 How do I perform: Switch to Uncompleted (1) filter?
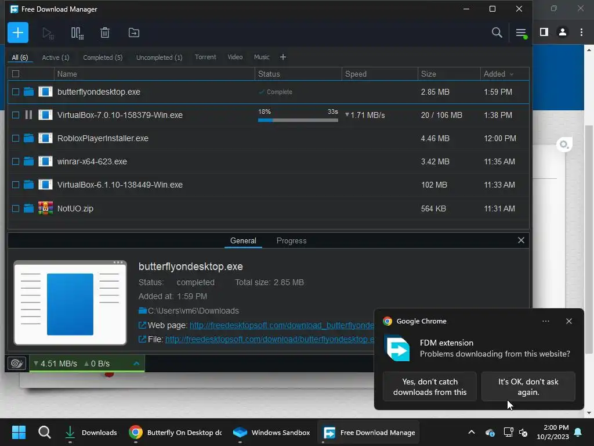pos(159,57)
